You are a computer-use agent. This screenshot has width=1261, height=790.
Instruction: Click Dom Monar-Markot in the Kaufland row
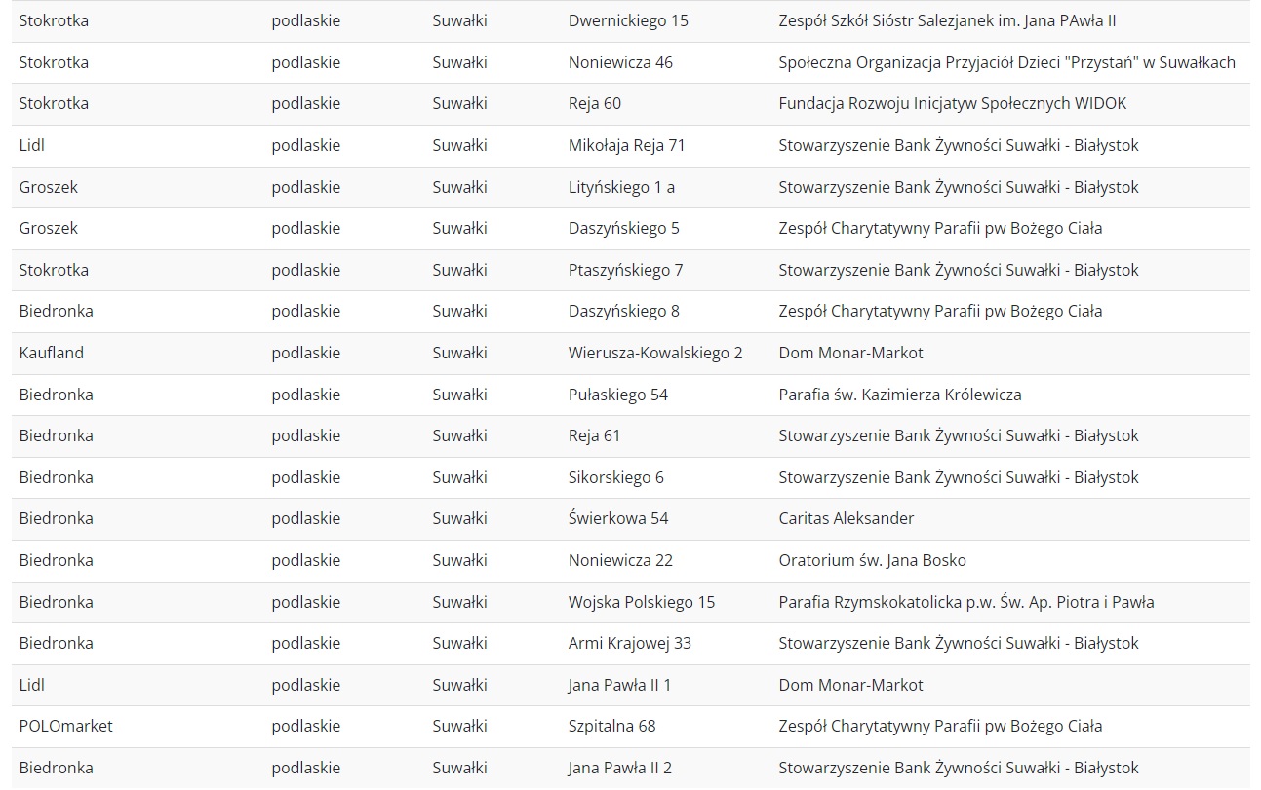[850, 353]
